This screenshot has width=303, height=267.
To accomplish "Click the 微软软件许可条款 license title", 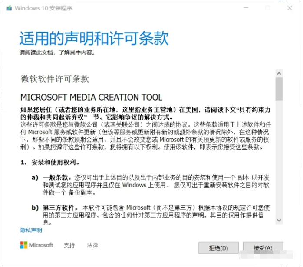I will tap(55, 79).
